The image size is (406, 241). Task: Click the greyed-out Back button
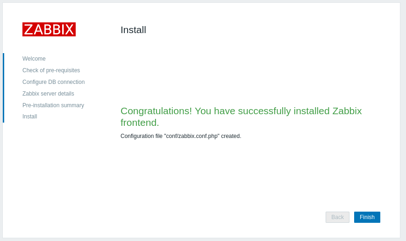point(337,217)
